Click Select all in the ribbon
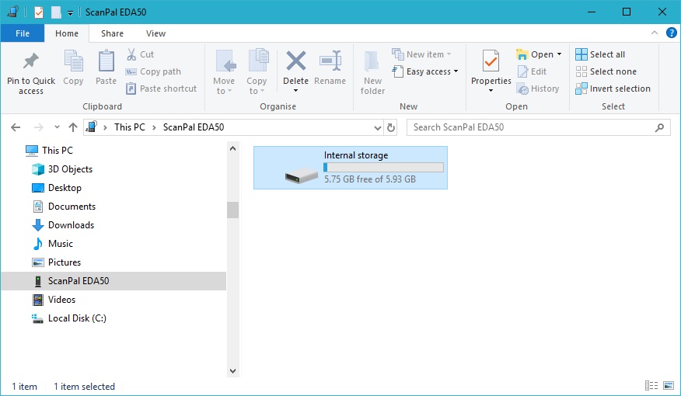This screenshot has width=681, height=396. [x=599, y=54]
